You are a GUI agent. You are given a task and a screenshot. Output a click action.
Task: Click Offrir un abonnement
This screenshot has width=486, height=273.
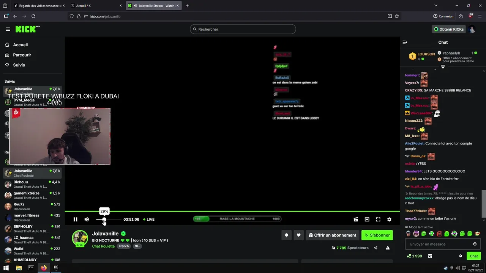(x=332, y=235)
